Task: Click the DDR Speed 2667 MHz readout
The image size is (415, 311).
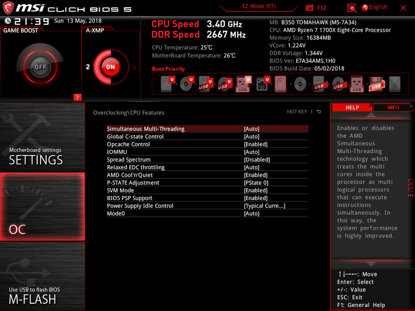Action: 199,34
